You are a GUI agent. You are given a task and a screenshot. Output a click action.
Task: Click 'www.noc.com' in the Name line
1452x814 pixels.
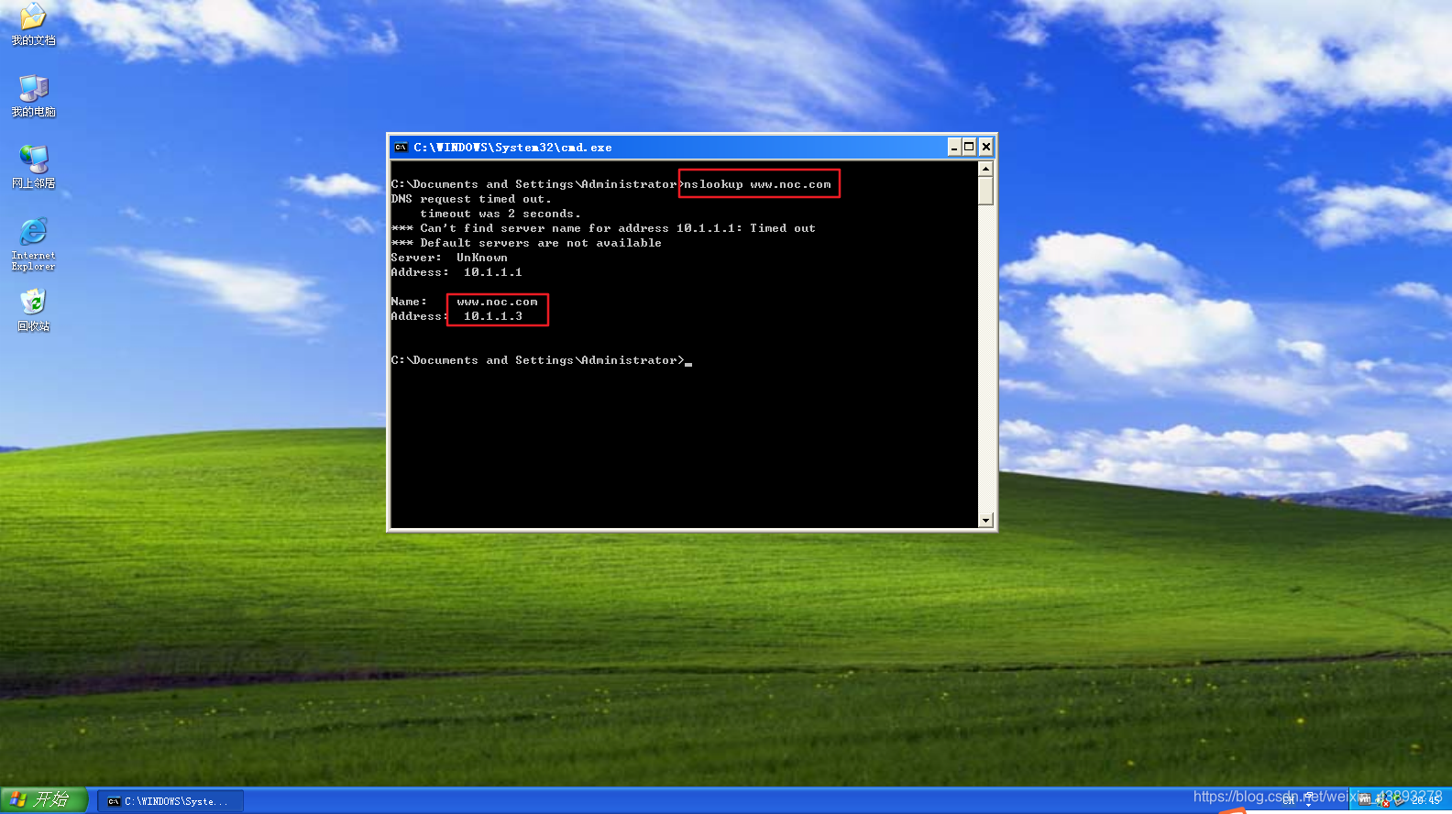pos(498,302)
